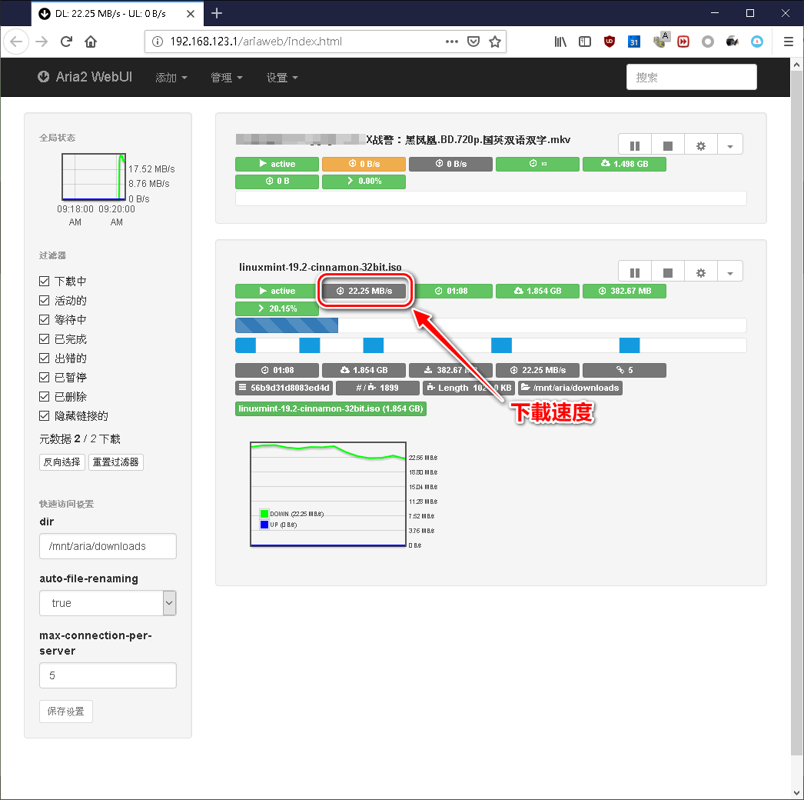The image size is (804, 800).
Task: Open page actions three-dots menu
Action: point(452,42)
